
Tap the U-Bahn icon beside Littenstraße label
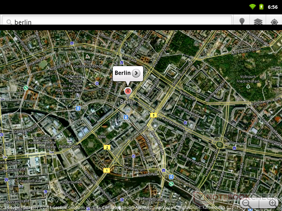click(x=134, y=156)
